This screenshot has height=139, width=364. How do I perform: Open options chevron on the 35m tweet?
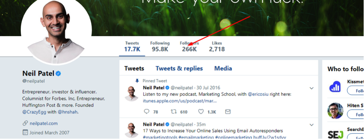pyautogui.click(x=311, y=125)
